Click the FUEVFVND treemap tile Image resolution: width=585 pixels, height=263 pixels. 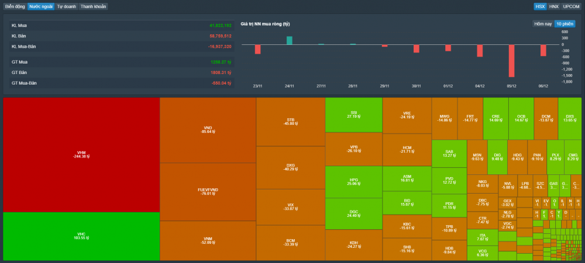point(208,192)
